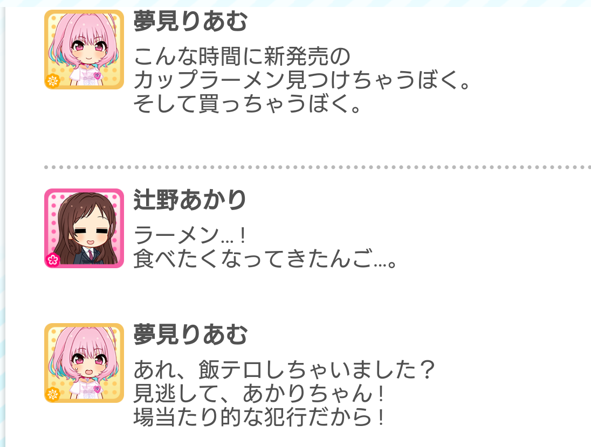The image size is (591, 447).
Task: Click the text カップラーメン見つけちゃうぼく。
Action: point(302,80)
